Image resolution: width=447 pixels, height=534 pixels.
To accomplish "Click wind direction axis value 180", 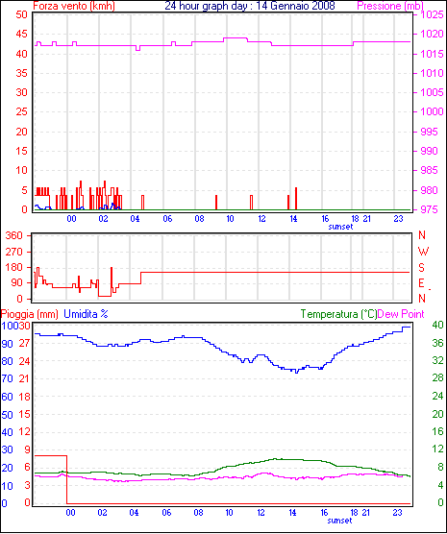I will [14, 268].
